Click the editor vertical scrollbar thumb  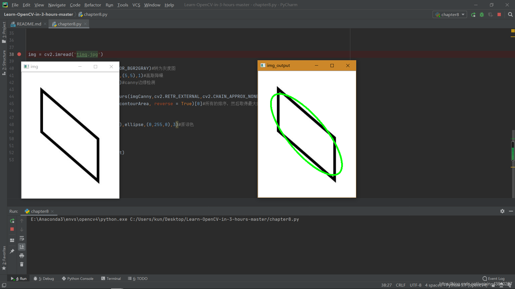click(x=513, y=151)
